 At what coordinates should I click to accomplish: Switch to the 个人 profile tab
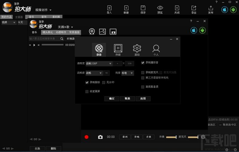(156, 50)
